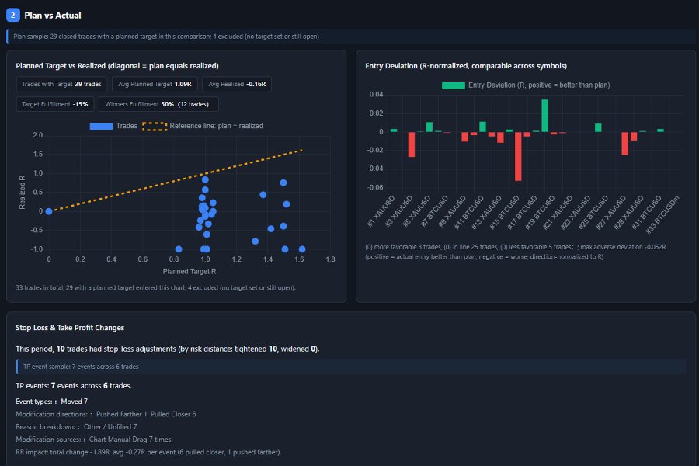Click the 'Entry Deviation (R-normalized...)' card title
The image size is (699, 466).
coord(466,66)
